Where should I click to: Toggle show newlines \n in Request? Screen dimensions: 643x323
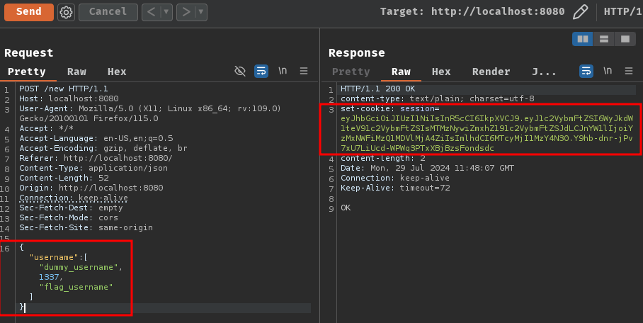pyautogui.click(x=283, y=71)
